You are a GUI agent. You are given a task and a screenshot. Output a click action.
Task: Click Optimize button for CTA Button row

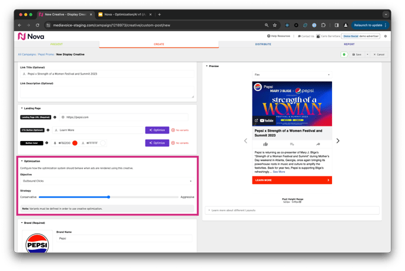tap(157, 130)
